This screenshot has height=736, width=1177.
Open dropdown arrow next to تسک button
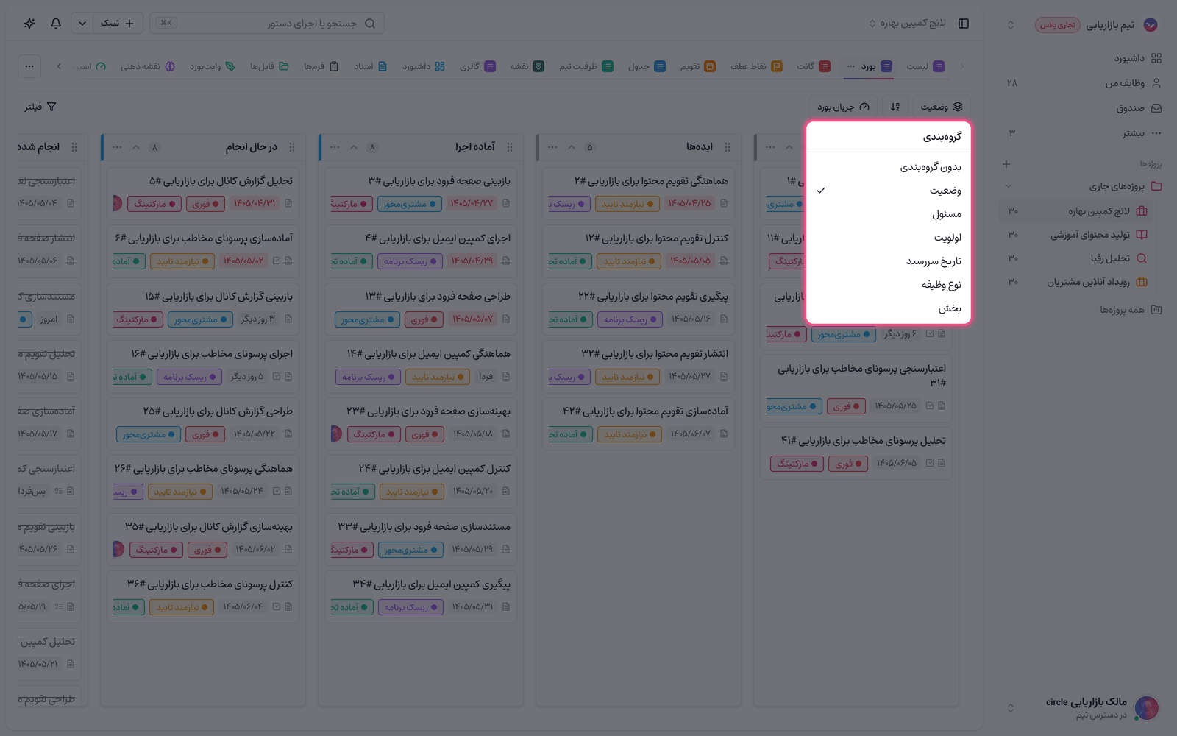[x=82, y=24]
